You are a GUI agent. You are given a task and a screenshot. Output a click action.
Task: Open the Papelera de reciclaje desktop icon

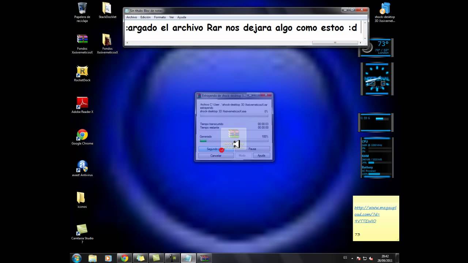(82, 12)
